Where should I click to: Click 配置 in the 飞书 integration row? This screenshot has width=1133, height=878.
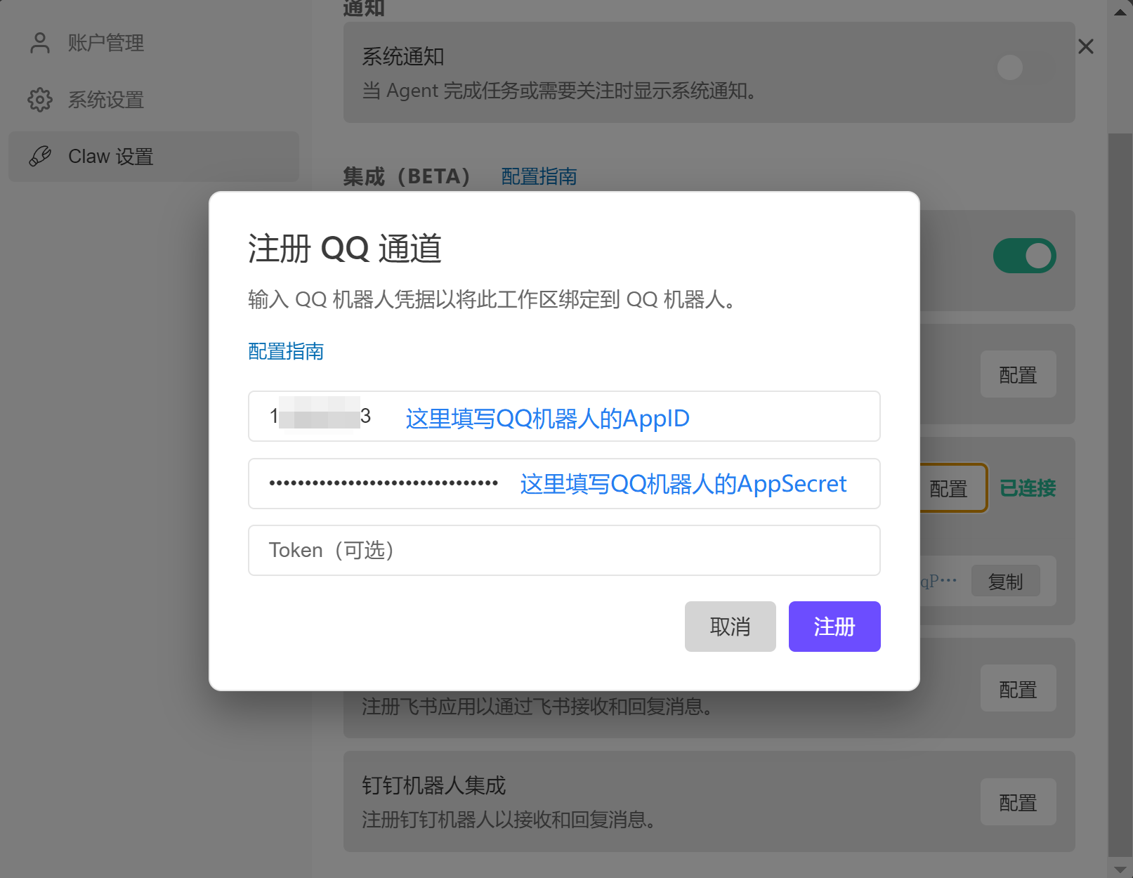pyautogui.click(x=1018, y=689)
